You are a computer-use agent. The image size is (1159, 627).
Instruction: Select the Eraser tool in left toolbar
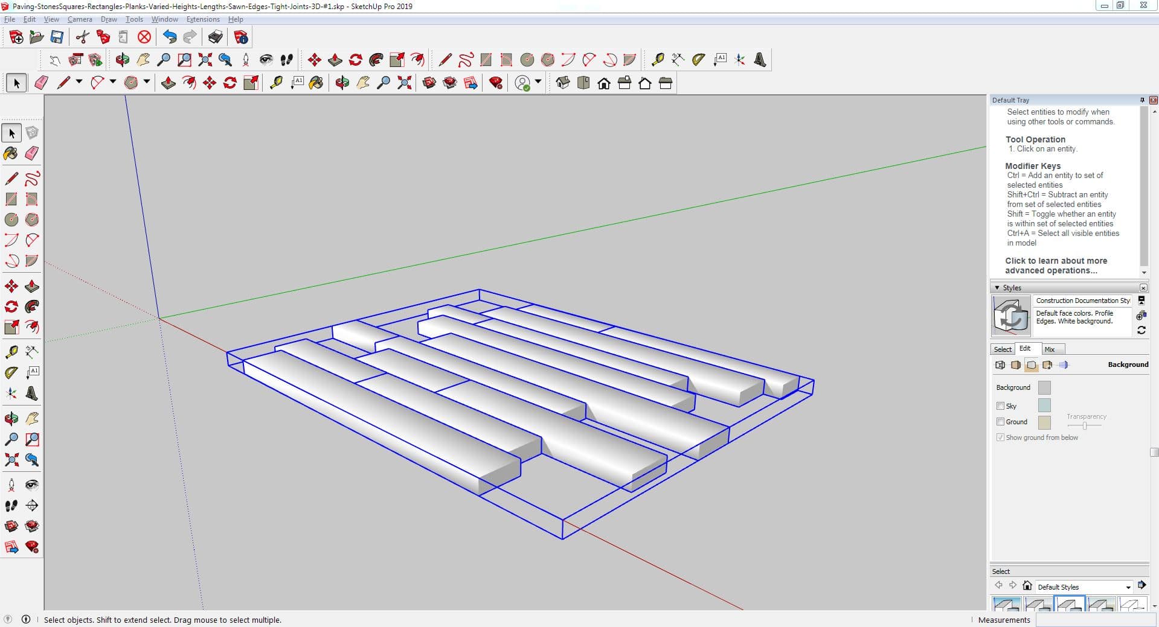tap(32, 153)
